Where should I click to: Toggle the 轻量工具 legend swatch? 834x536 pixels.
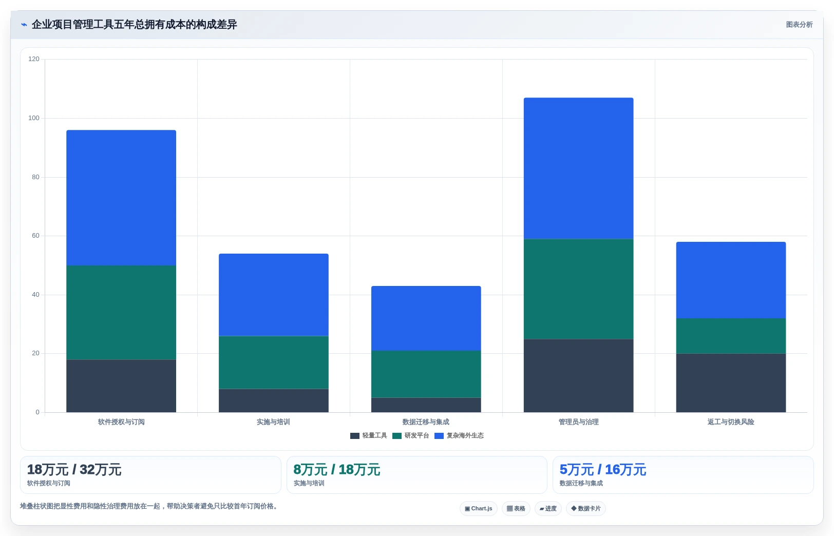point(355,436)
